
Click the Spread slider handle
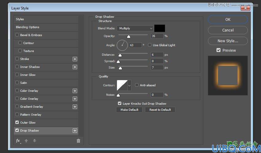click(118, 62)
